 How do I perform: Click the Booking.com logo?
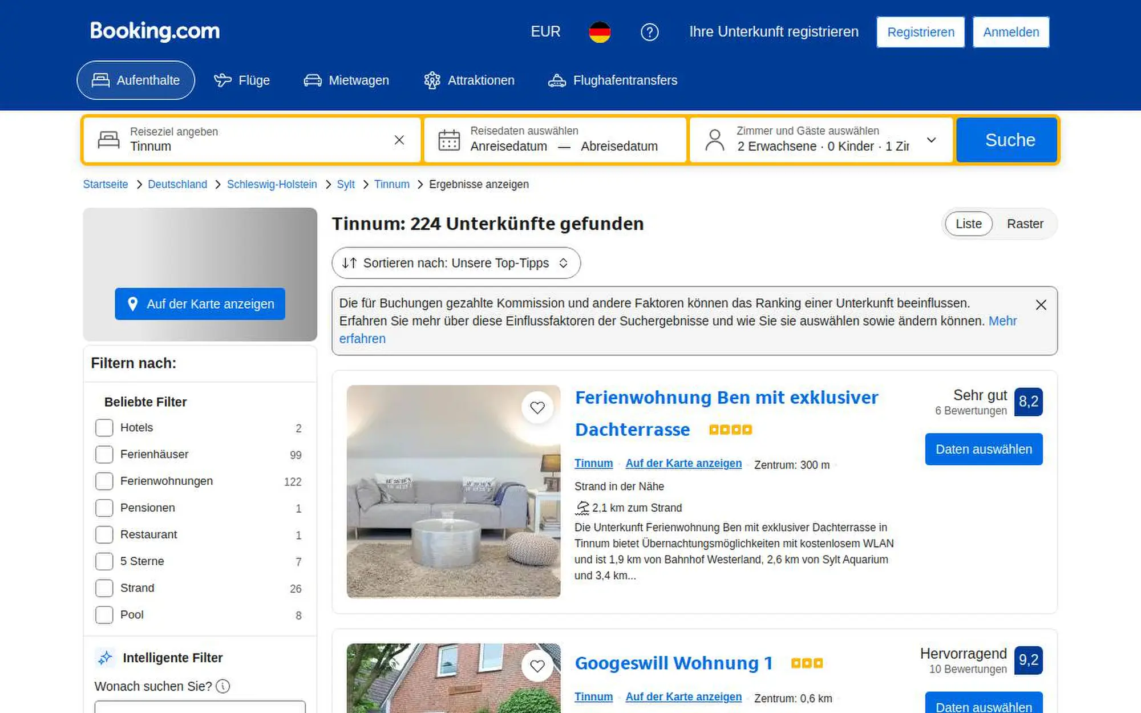pos(155,31)
